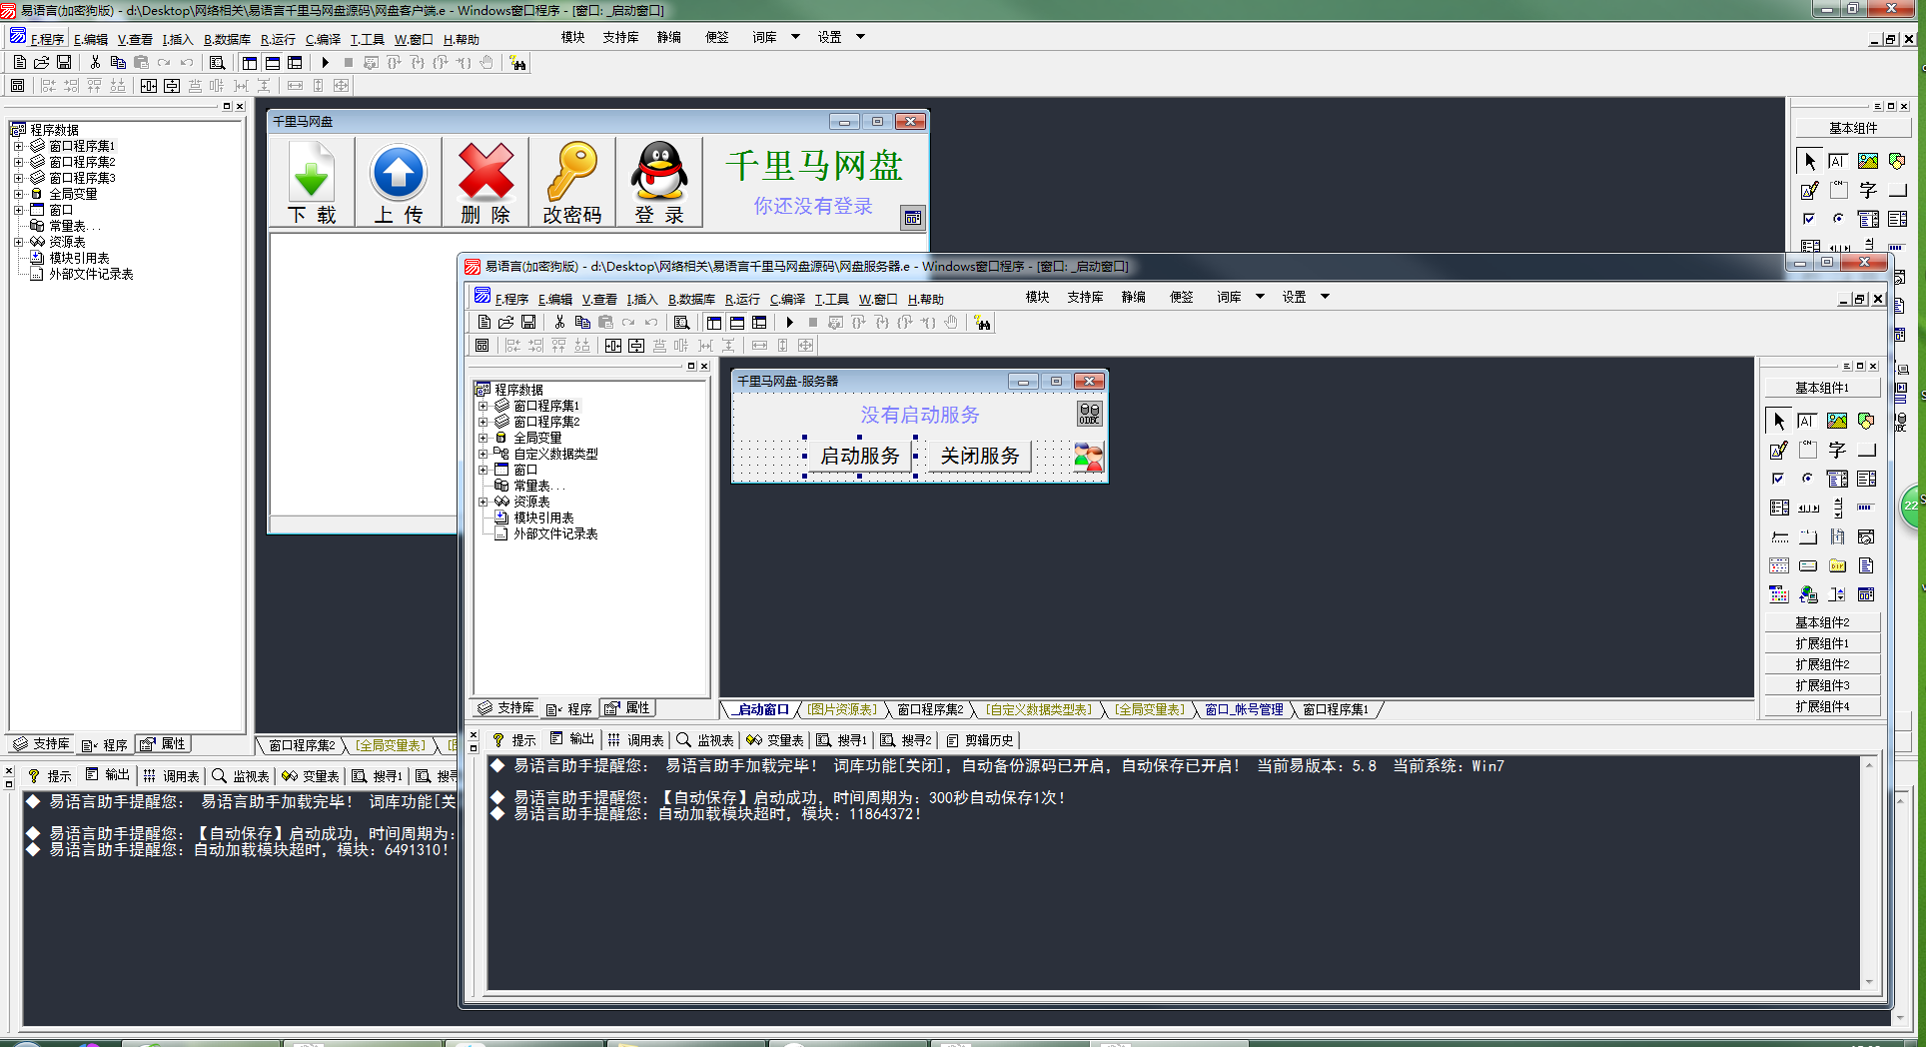Click Open file icon in front window toolbar
Screen dimensions: 1926x1047
[506, 323]
